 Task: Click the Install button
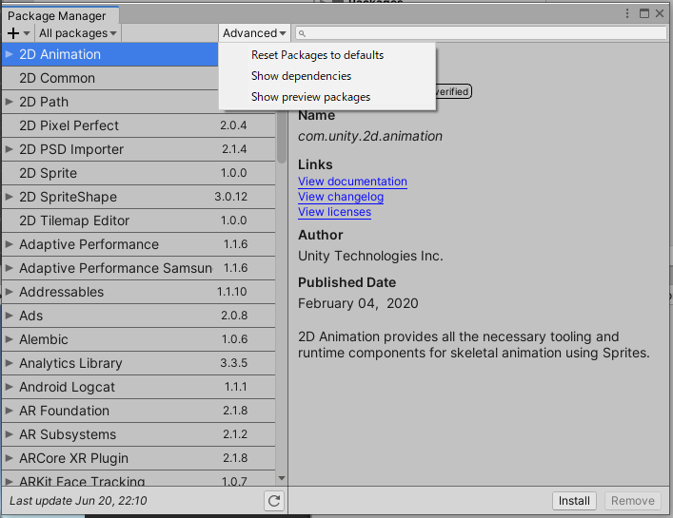(x=574, y=501)
